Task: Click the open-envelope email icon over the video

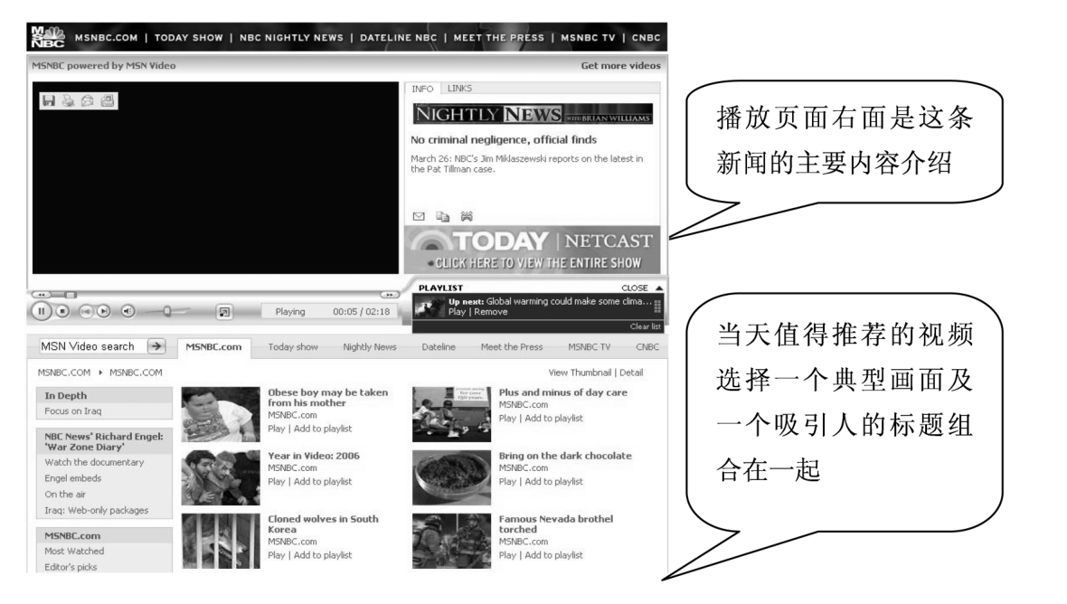Action: pyautogui.click(x=88, y=100)
